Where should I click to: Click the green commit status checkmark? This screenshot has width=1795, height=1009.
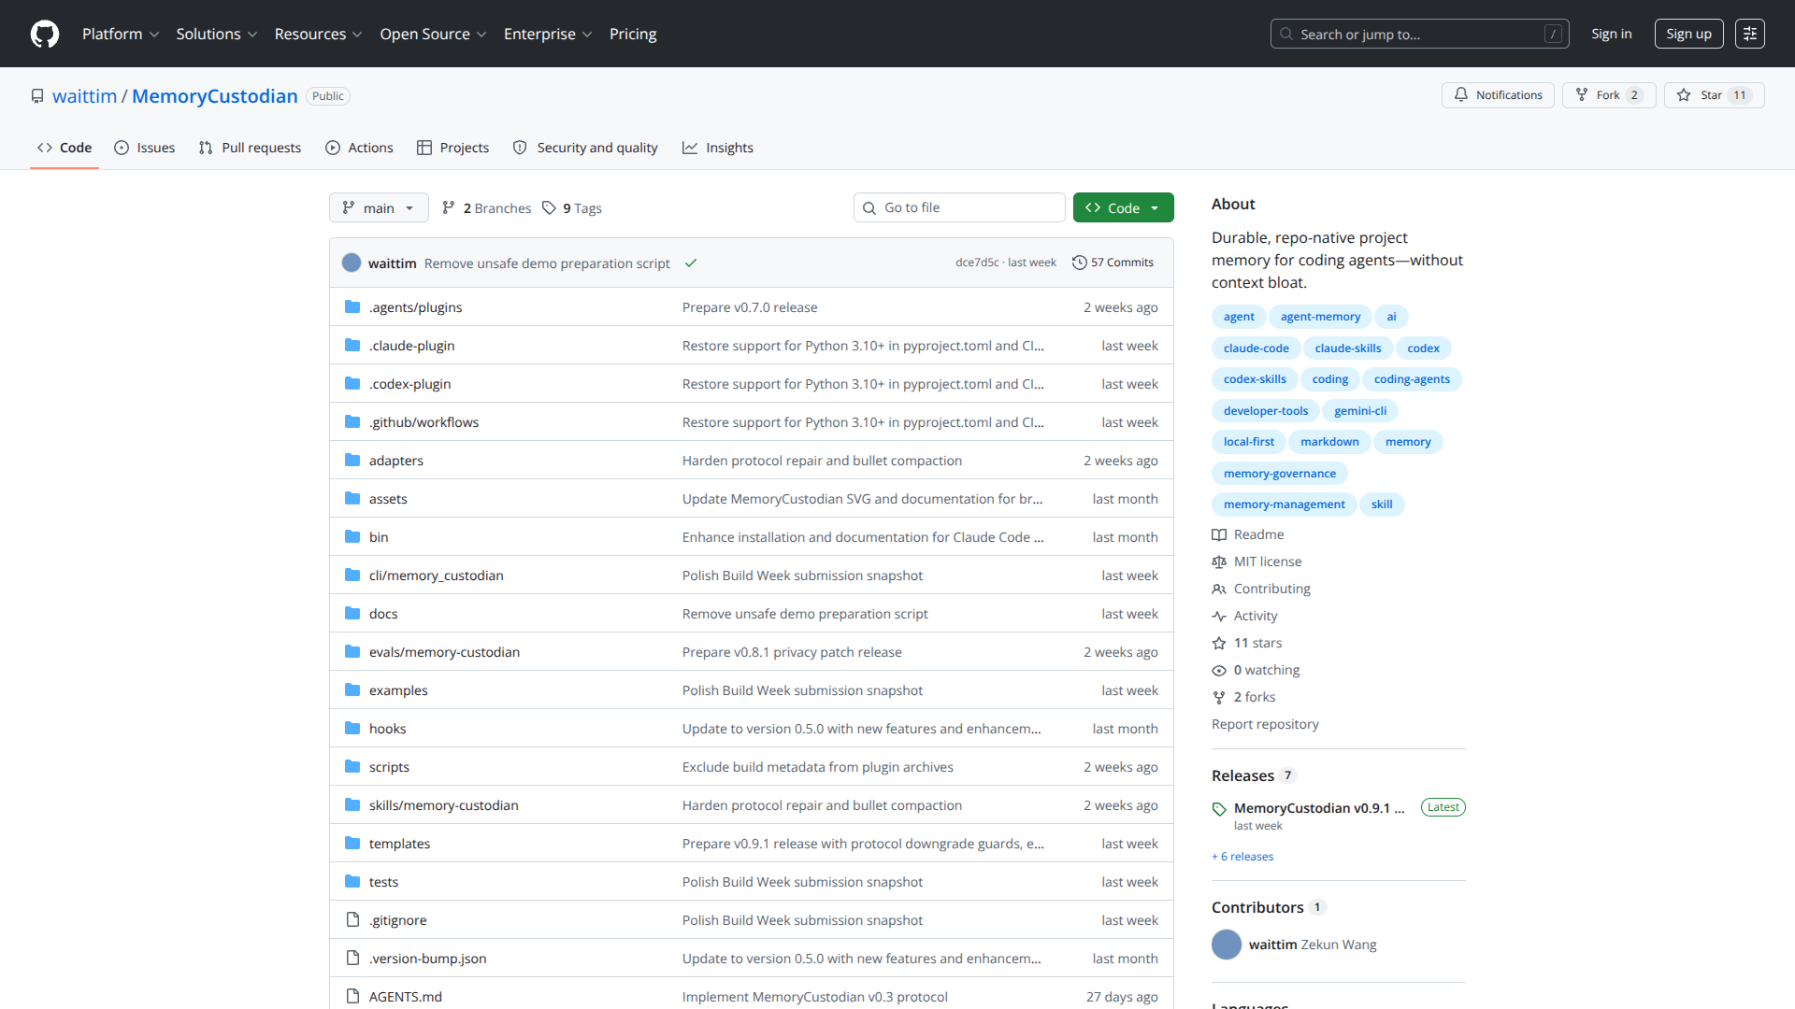click(691, 263)
